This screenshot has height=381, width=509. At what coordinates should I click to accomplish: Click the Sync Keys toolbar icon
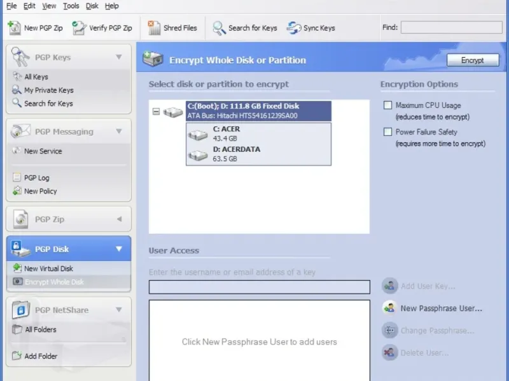[x=294, y=28]
